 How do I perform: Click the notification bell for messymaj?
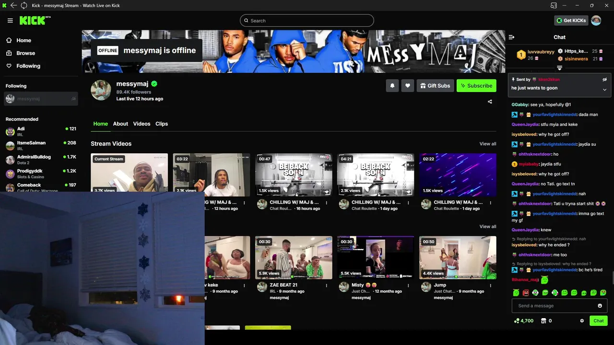[392, 86]
